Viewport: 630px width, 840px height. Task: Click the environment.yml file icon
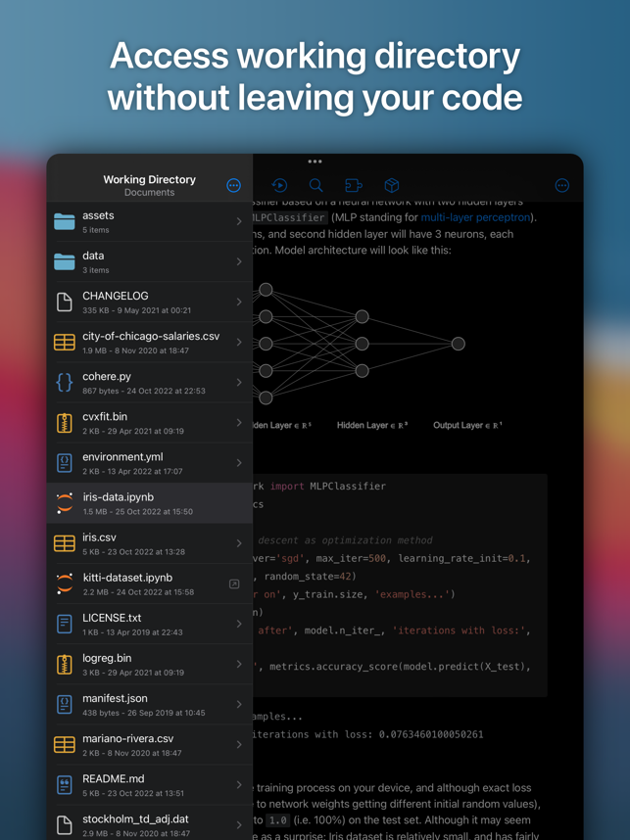click(x=65, y=463)
